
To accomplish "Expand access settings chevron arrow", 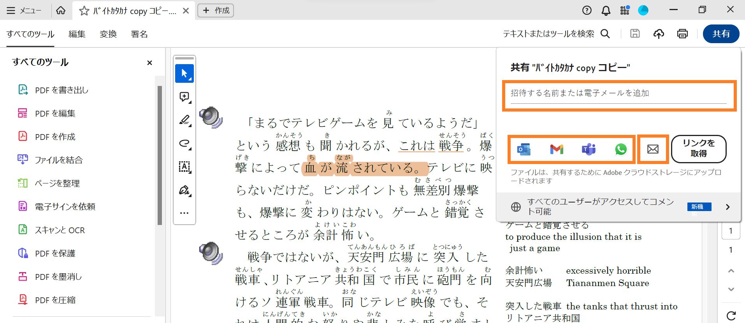I will (727, 207).
